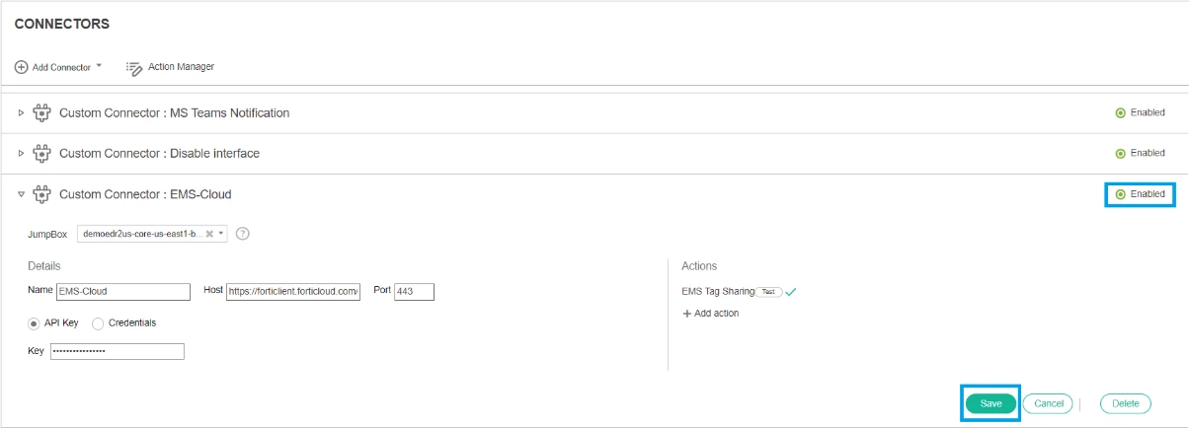Open the Action Manager

pos(181,67)
